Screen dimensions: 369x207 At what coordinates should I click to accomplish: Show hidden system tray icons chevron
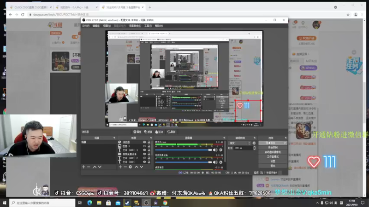coord(317,203)
